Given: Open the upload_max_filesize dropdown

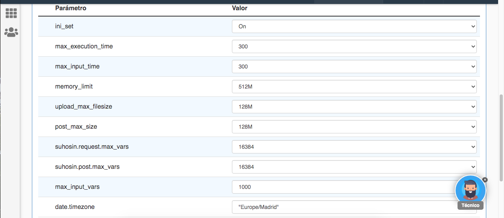Looking at the screenshot, I should click(x=354, y=107).
